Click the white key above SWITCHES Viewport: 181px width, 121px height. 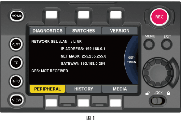click(84, 15)
